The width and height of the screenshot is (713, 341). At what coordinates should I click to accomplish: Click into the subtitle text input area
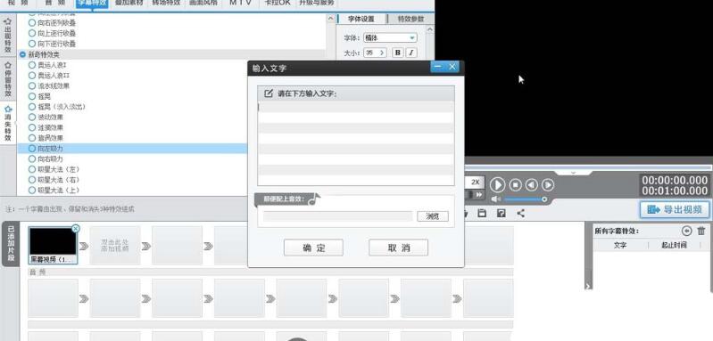pos(355,143)
